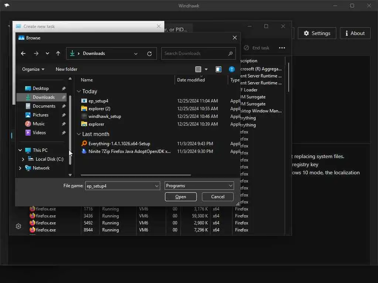Go forward in Browse dialog

click(x=36, y=53)
